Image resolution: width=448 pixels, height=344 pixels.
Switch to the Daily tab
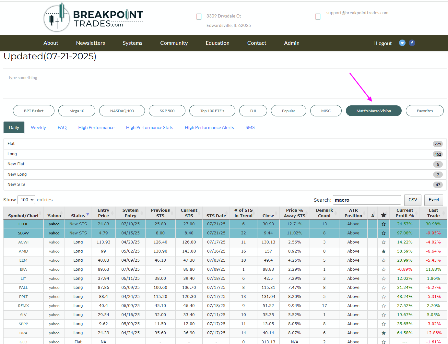14,127
